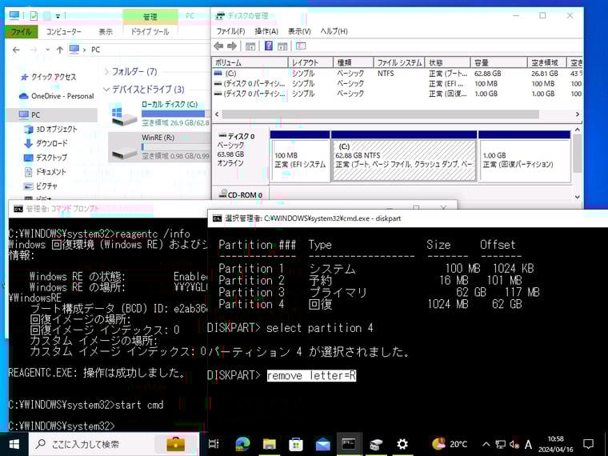Click the blue help icon in Disk Management
Image resolution: width=608 pixels, height=456 pixels.
(268, 46)
